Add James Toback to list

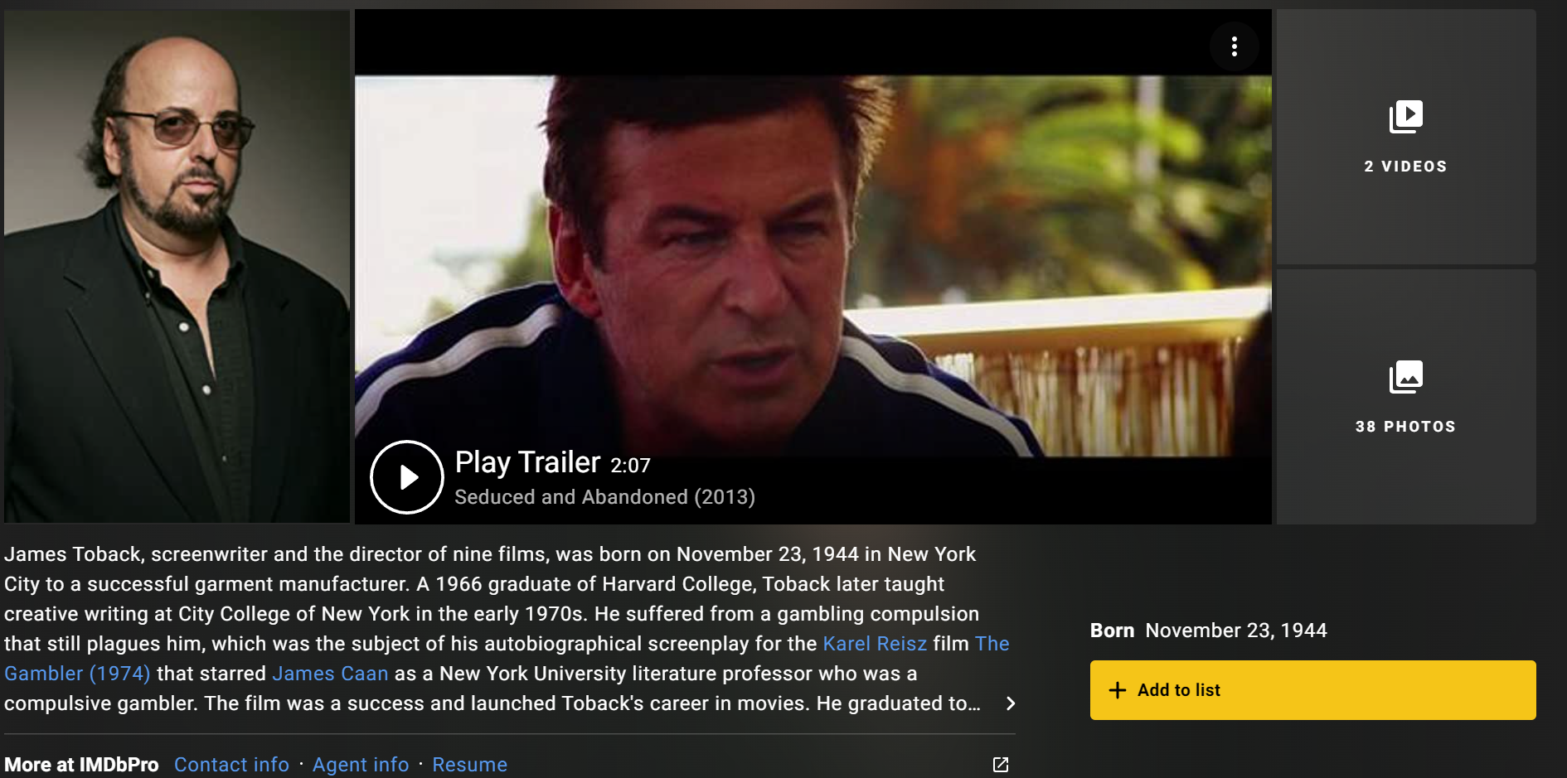(1313, 690)
